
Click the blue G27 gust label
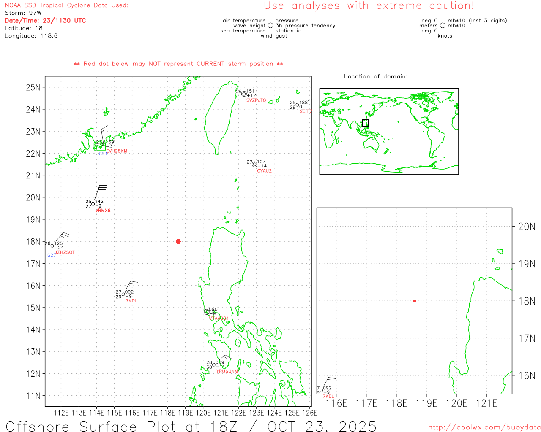(52, 255)
